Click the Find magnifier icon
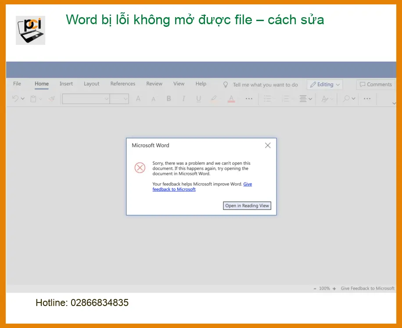 point(346,98)
